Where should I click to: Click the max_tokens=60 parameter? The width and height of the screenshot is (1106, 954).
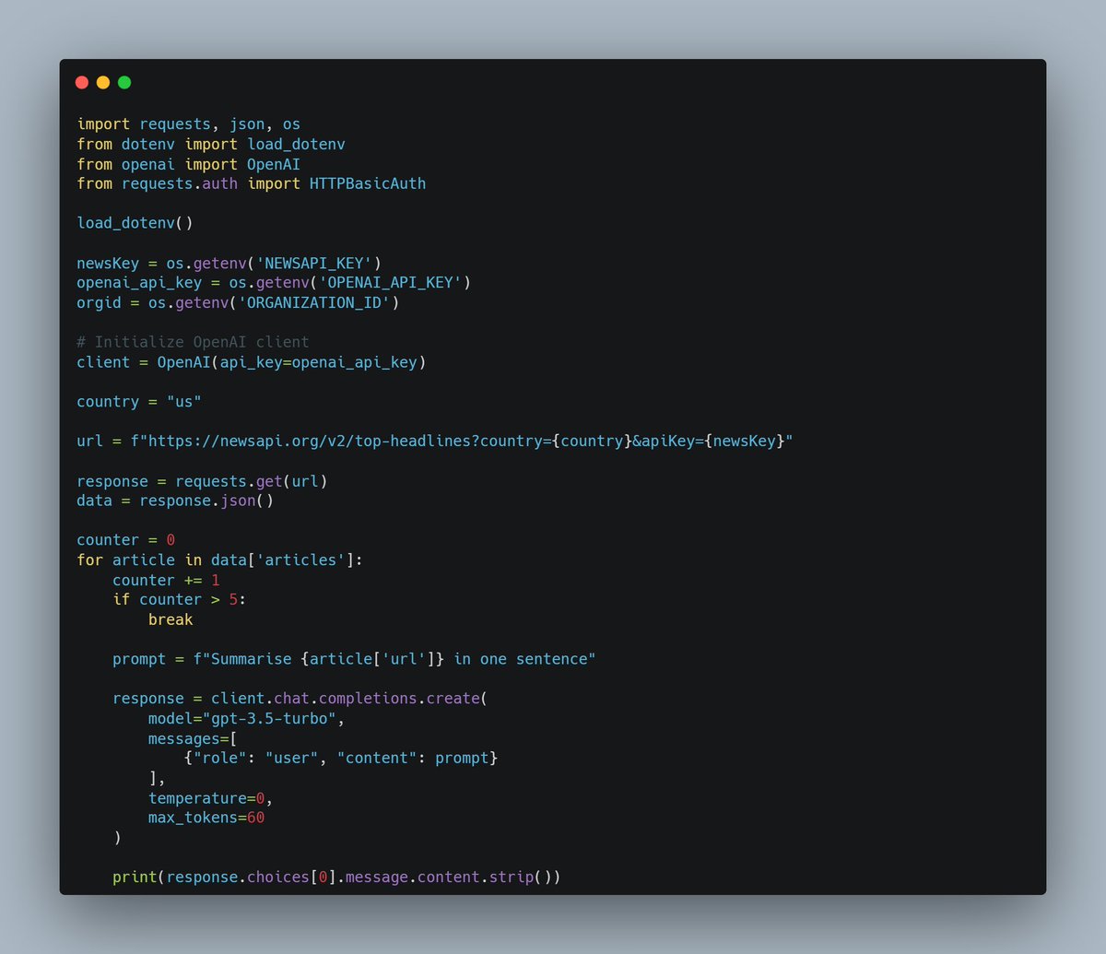206,817
